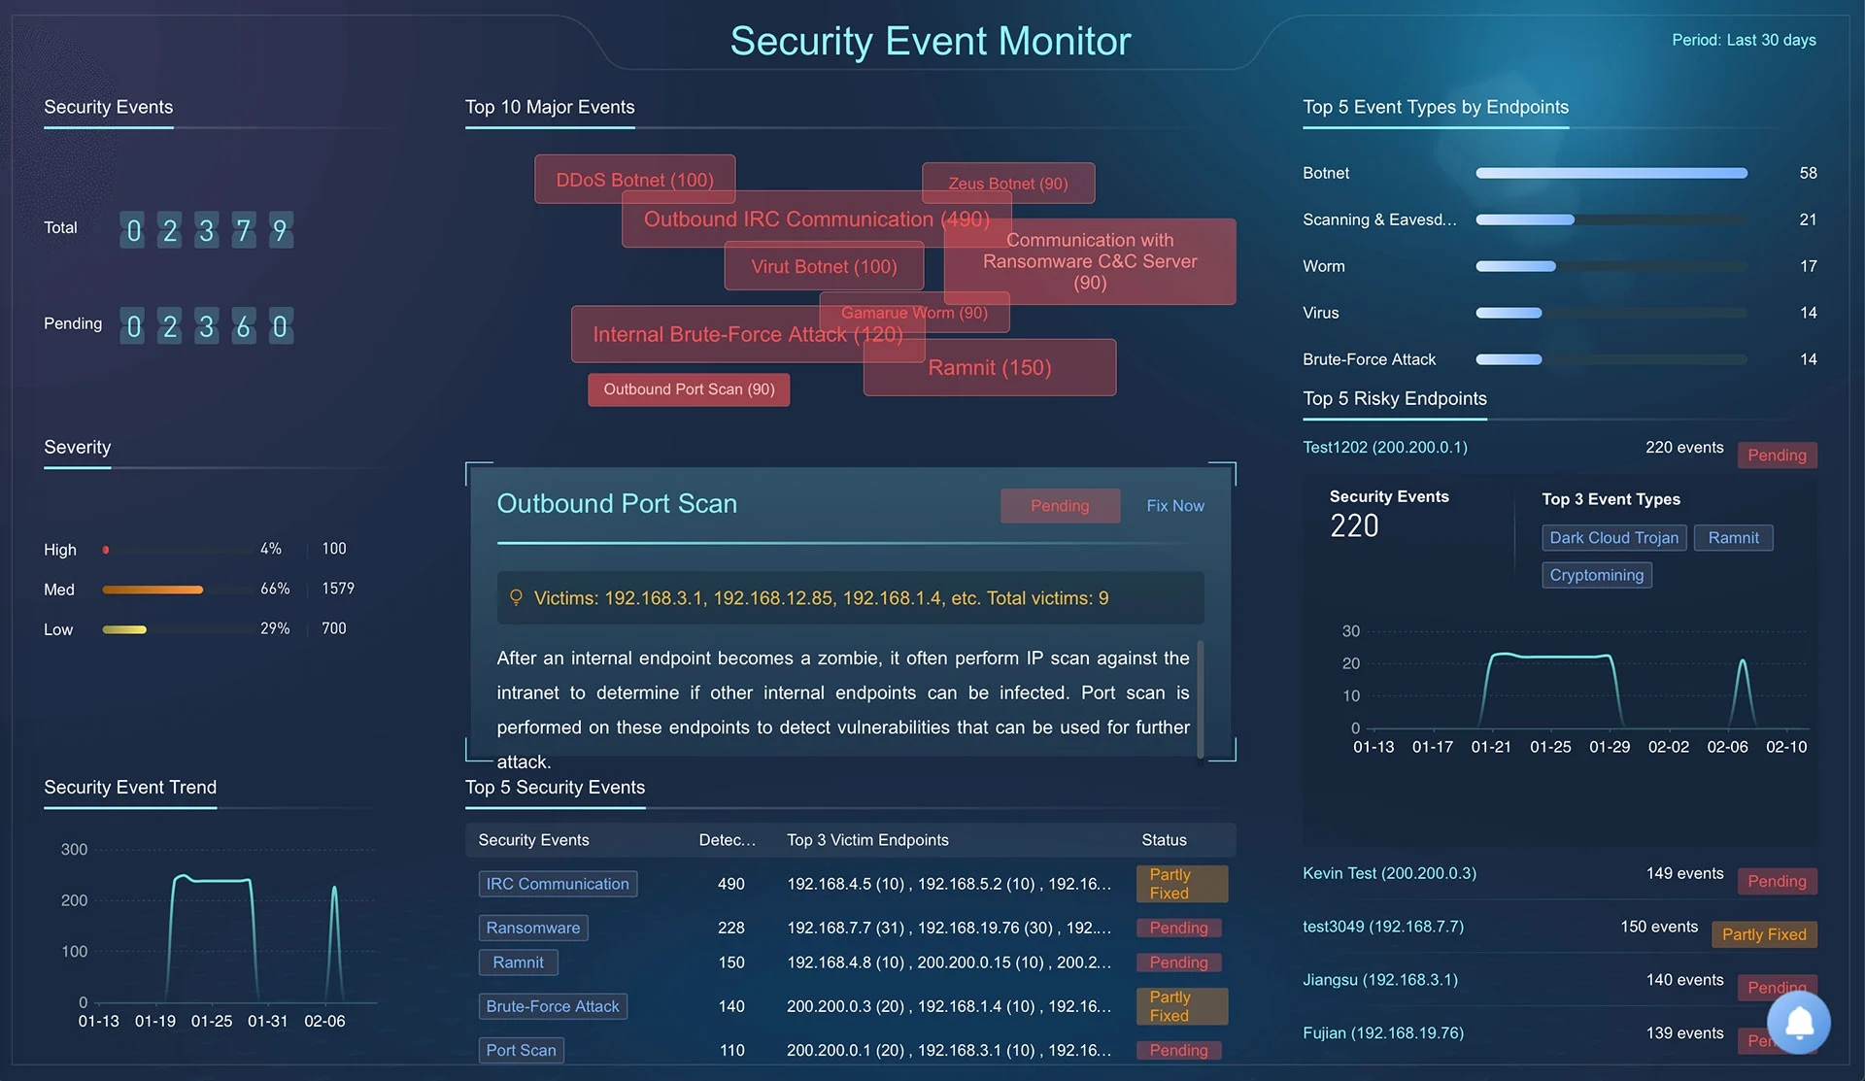Screen dimensions: 1865x1081
Task: Click the Med severity bar
Action: 153,590
